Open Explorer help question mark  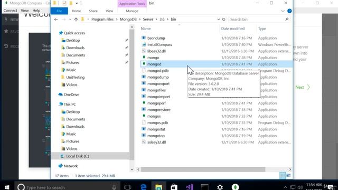point(289,11)
